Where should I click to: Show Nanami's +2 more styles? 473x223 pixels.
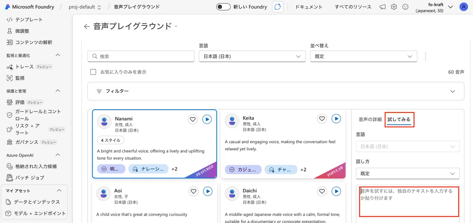tap(175, 169)
